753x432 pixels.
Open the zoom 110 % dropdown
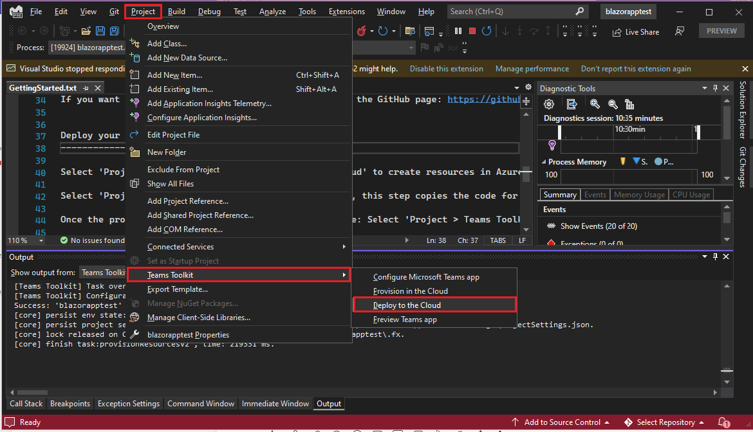click(41, 240)
